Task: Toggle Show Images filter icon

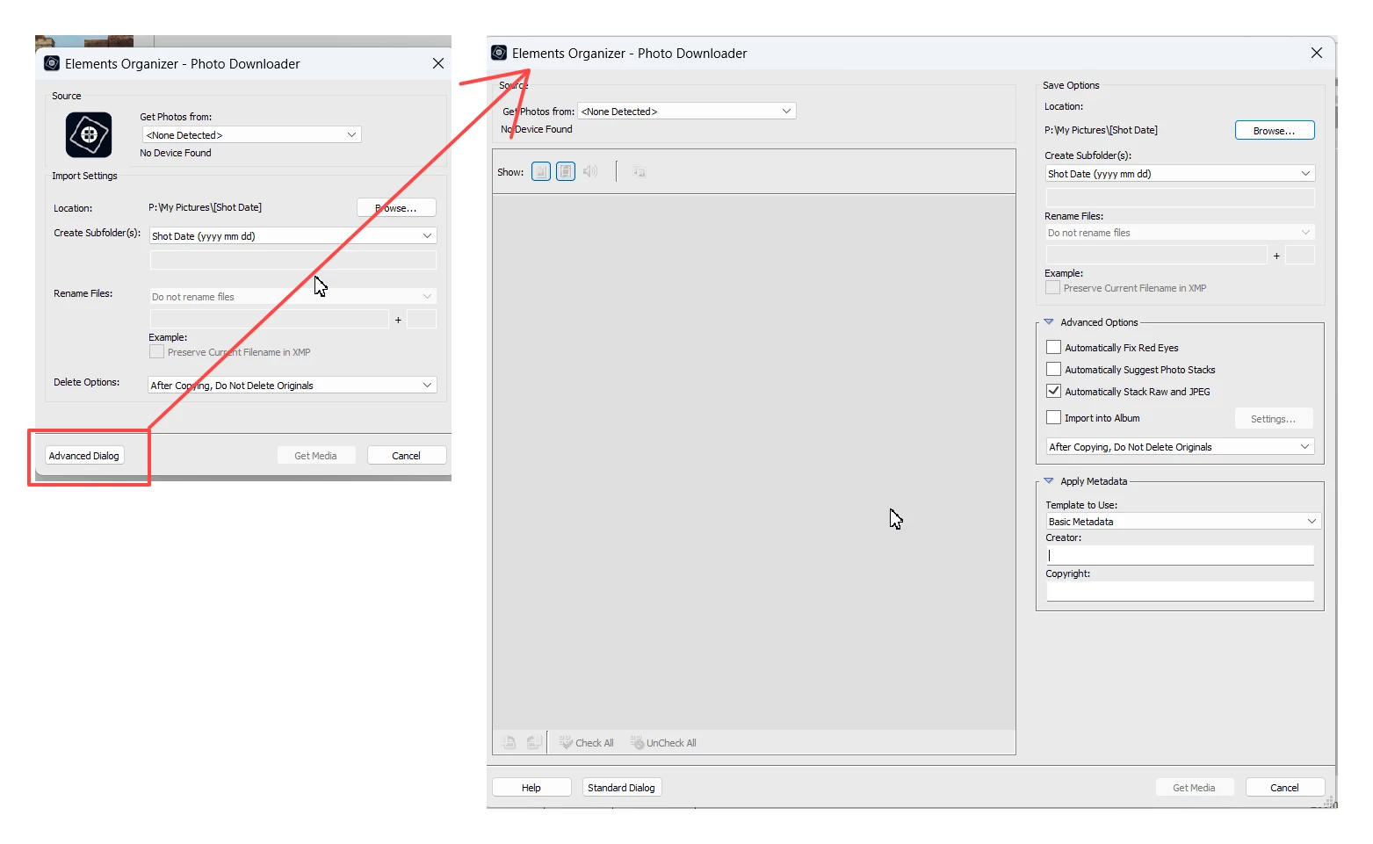Action: click(x=541, y=172)
